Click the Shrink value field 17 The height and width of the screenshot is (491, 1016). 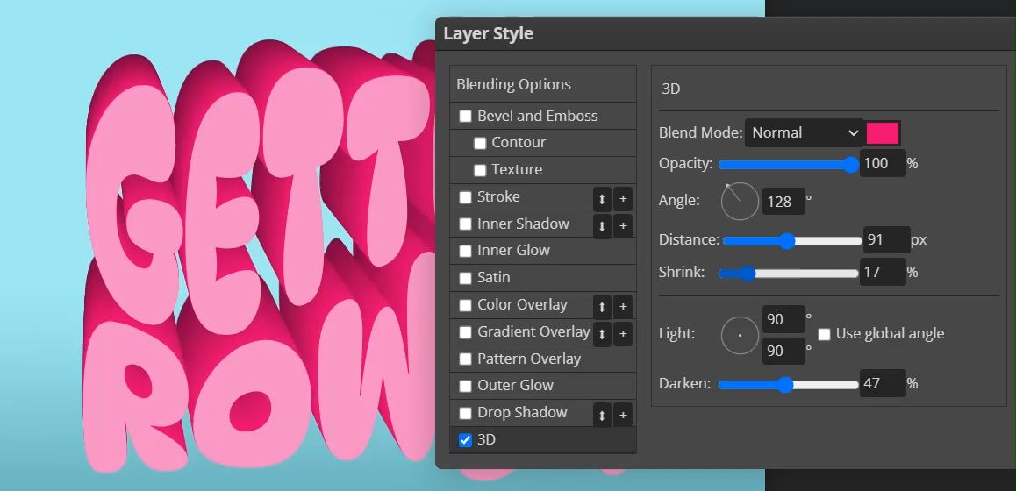coord(882,272)
